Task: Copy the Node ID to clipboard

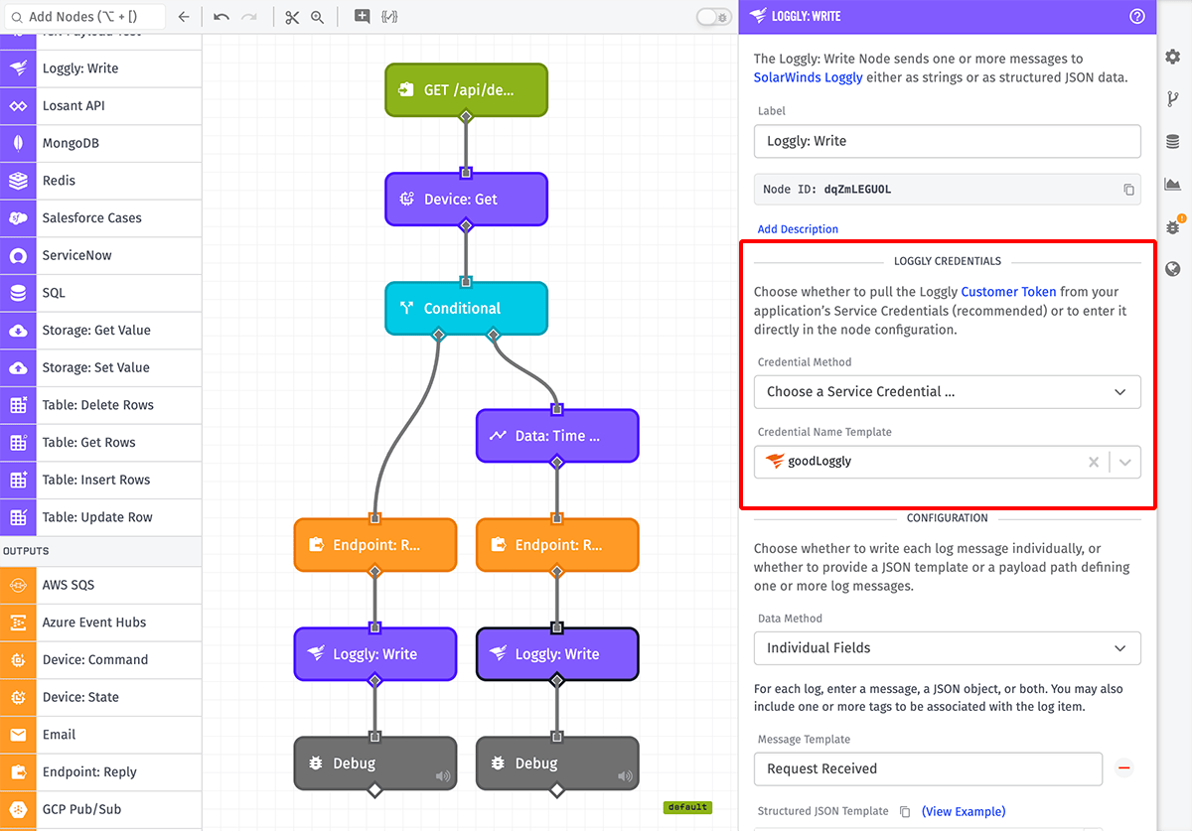Action: 1128,190
